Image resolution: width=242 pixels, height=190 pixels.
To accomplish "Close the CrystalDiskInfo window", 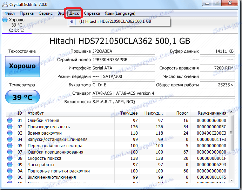I will (230, 3).
